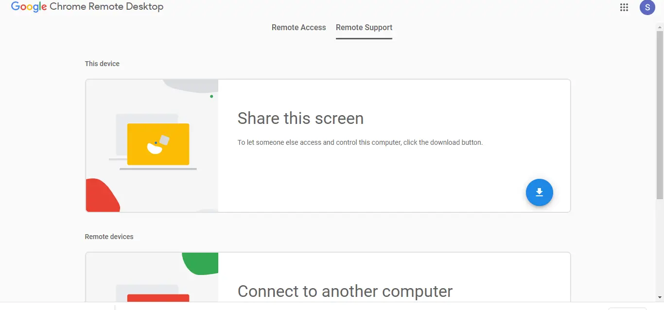Open the account avatar labeled S
The image size is (664, 310).
pos(647,7)
